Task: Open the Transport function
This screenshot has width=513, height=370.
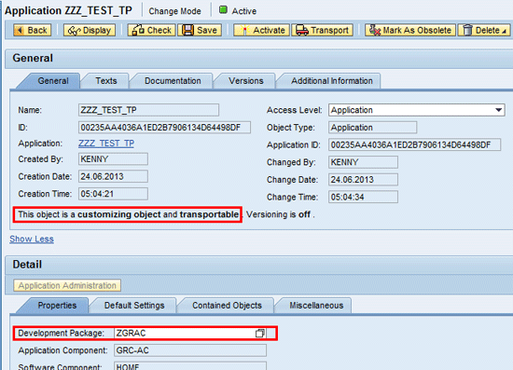Action: pyautogui.click(x=323, y=30)
